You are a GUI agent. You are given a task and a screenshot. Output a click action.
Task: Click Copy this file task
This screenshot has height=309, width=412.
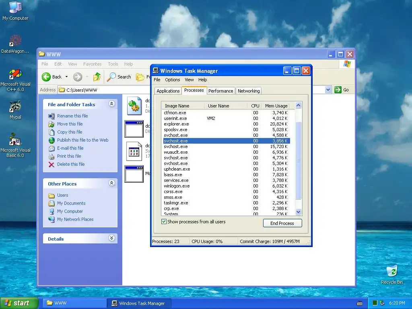coord(70,132)
